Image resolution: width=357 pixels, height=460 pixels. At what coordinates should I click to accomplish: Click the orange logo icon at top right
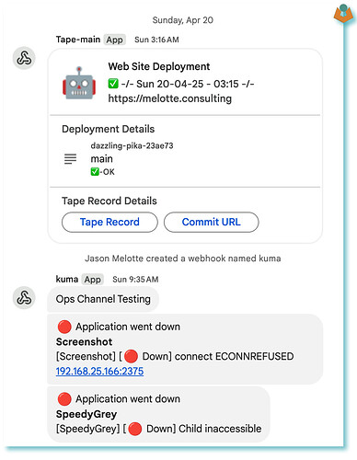(344, 14)
